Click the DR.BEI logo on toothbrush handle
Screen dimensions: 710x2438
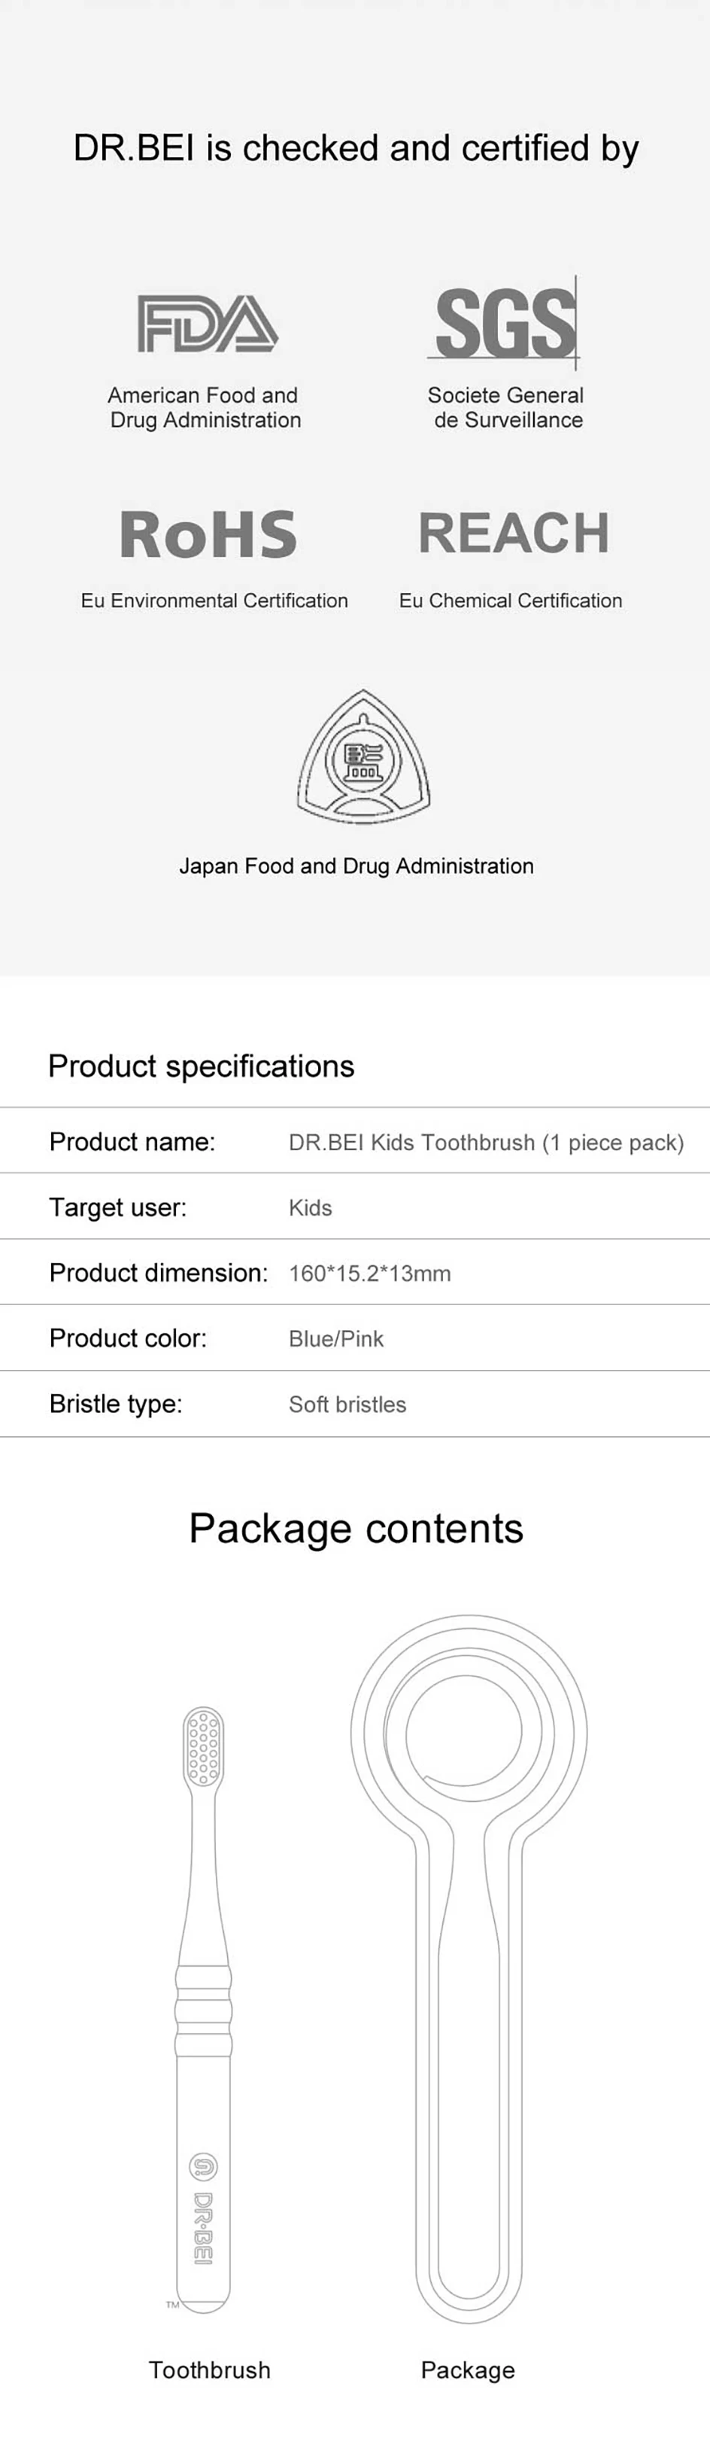(x=203, y=2214)
